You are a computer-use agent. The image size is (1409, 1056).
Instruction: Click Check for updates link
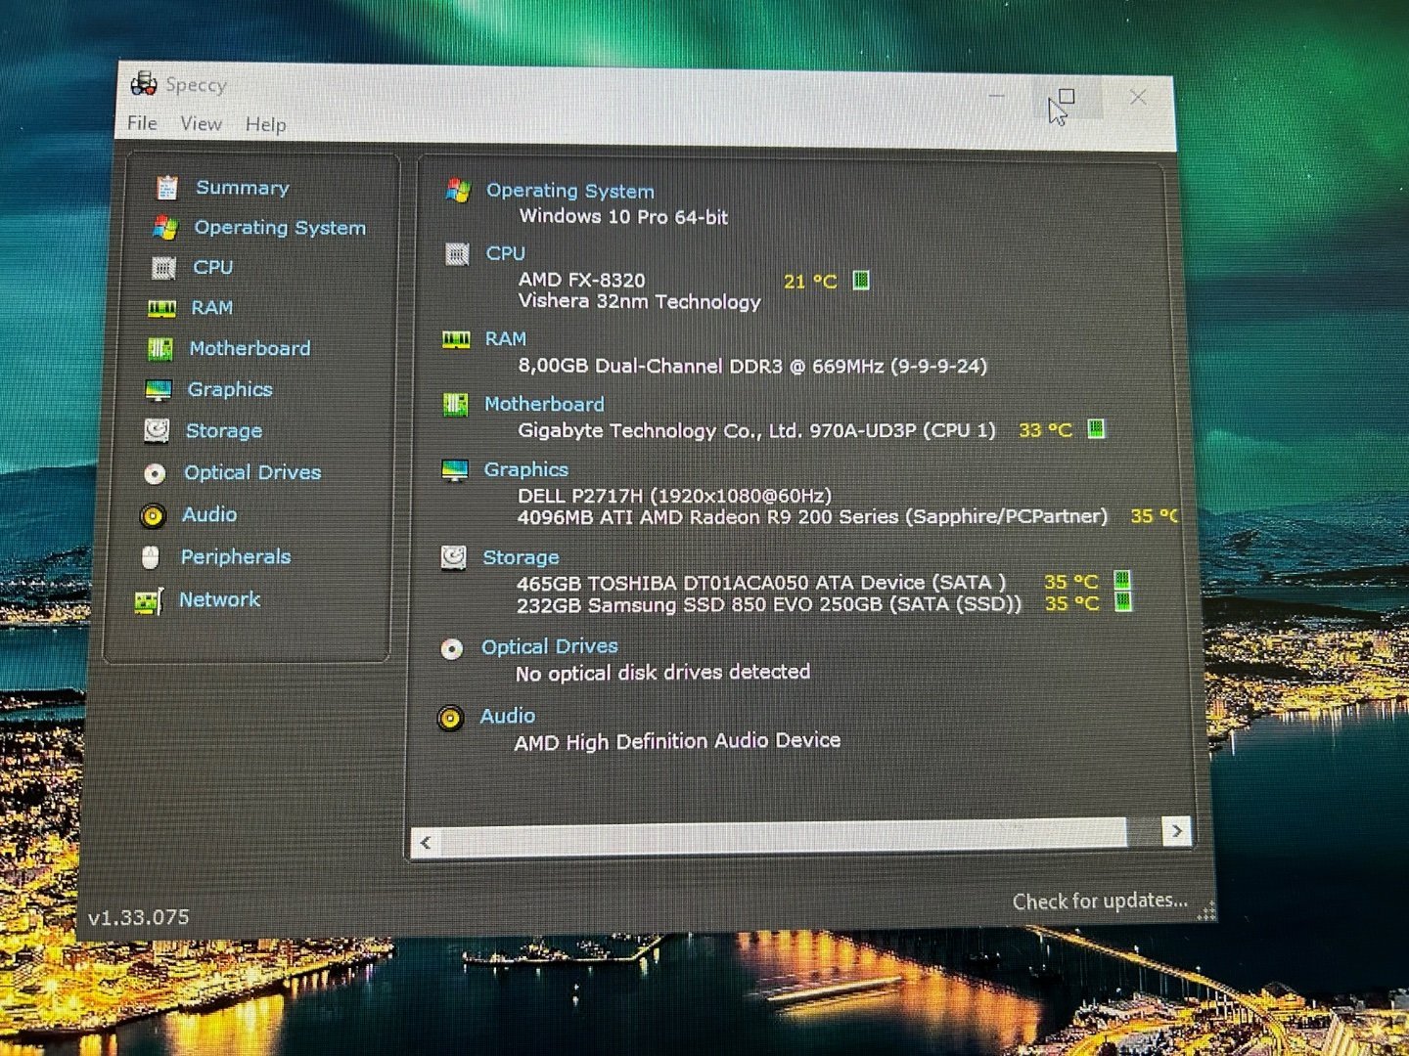[1100, 901]
